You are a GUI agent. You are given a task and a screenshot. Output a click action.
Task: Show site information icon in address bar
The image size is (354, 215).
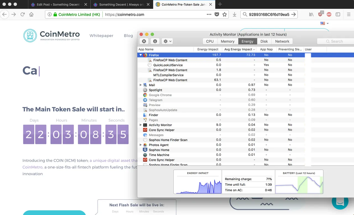coord(50,14)
